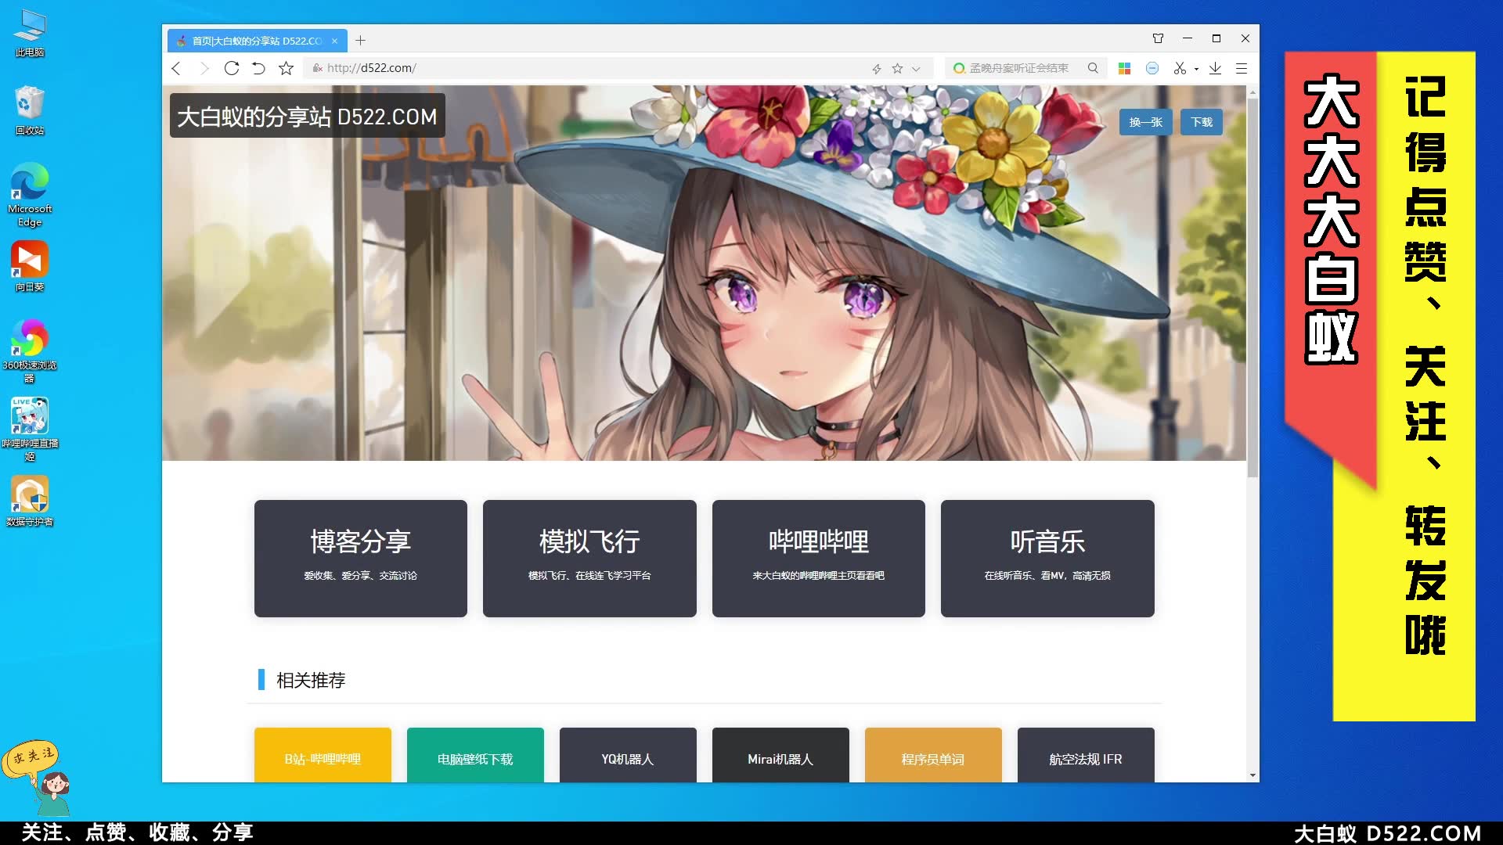Open the search engine selector dropdown
The width and height of the screenshot is (1503, 845).
coord(958,68)
